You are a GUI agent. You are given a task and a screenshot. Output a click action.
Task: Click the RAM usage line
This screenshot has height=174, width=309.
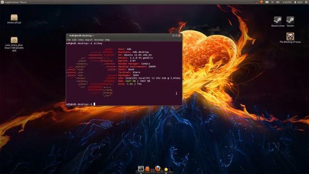pos(134,81)
